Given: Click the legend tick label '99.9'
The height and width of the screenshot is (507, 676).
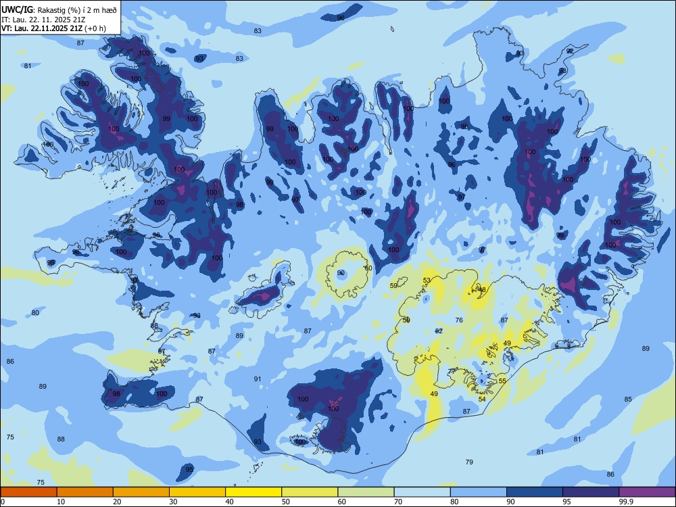Looking at the screenshot, I should pyautogui.click(x=625, y=502).
